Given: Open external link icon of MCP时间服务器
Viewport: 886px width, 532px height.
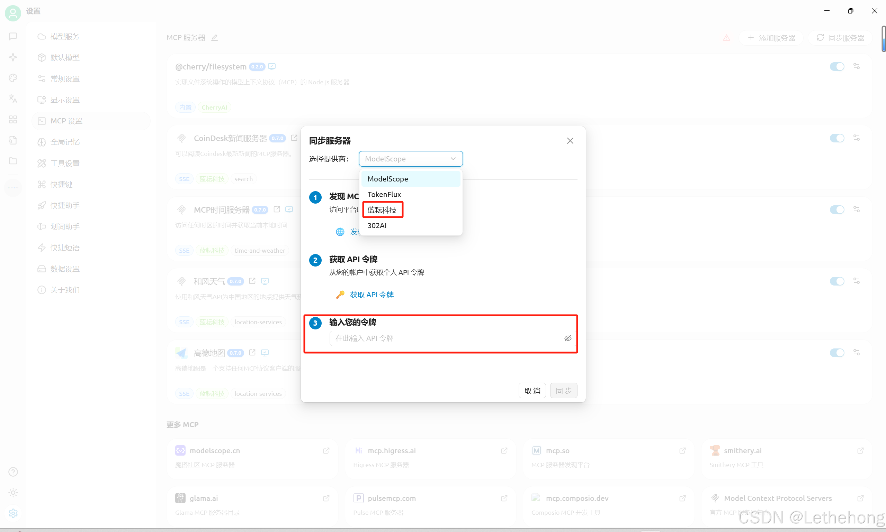Looking at the screenshot, I should point(277,209).
